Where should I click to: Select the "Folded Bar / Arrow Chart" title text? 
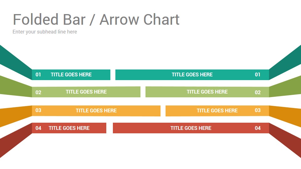(96, 19)
